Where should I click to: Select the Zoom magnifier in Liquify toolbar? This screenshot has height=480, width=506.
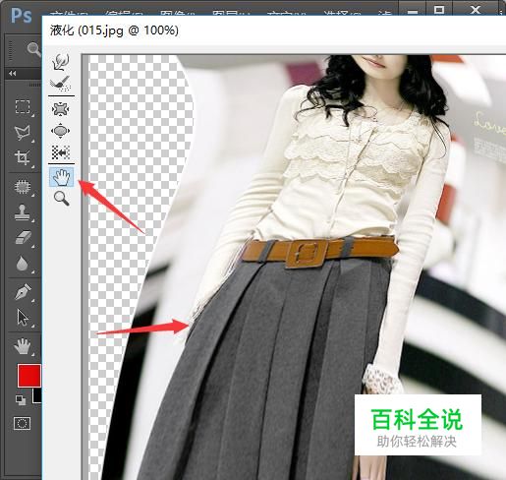[62, 199]
